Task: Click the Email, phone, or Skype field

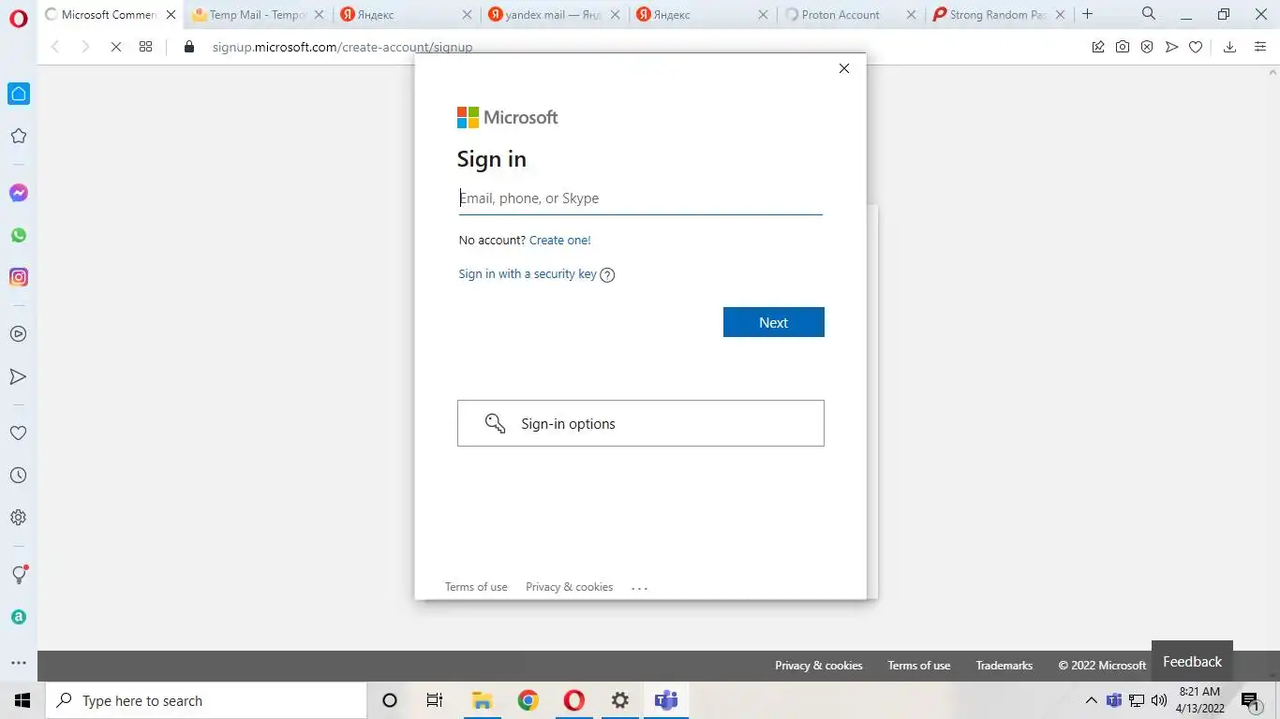Action: [x=641, y=198]
